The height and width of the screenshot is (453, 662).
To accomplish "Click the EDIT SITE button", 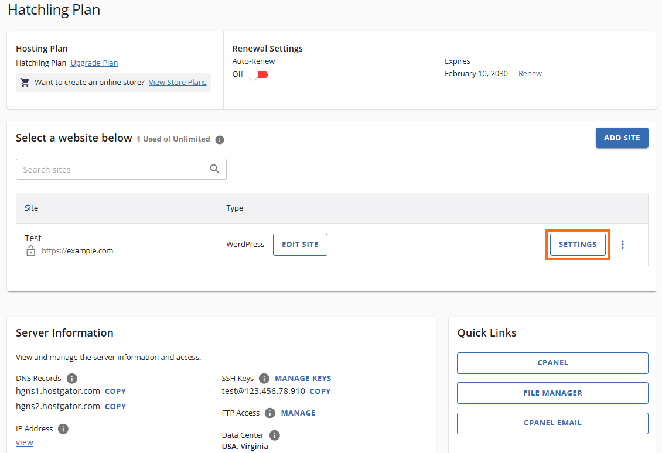I will [x=300, y=245].
